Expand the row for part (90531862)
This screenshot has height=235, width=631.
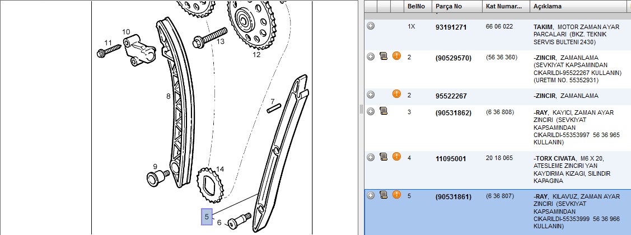point(371,111)
